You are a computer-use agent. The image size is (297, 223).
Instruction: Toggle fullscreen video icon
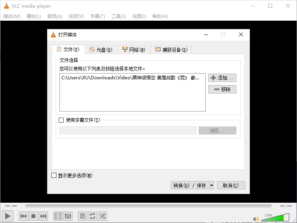58,216
